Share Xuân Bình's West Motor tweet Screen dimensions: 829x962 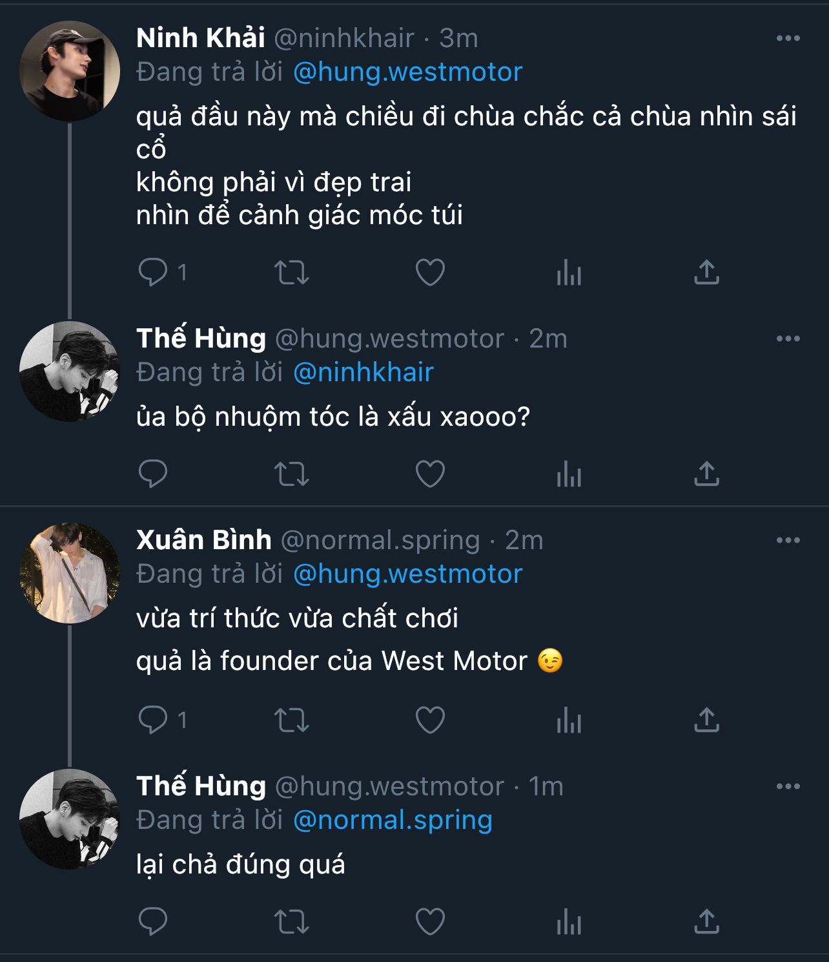click(707, 720)
